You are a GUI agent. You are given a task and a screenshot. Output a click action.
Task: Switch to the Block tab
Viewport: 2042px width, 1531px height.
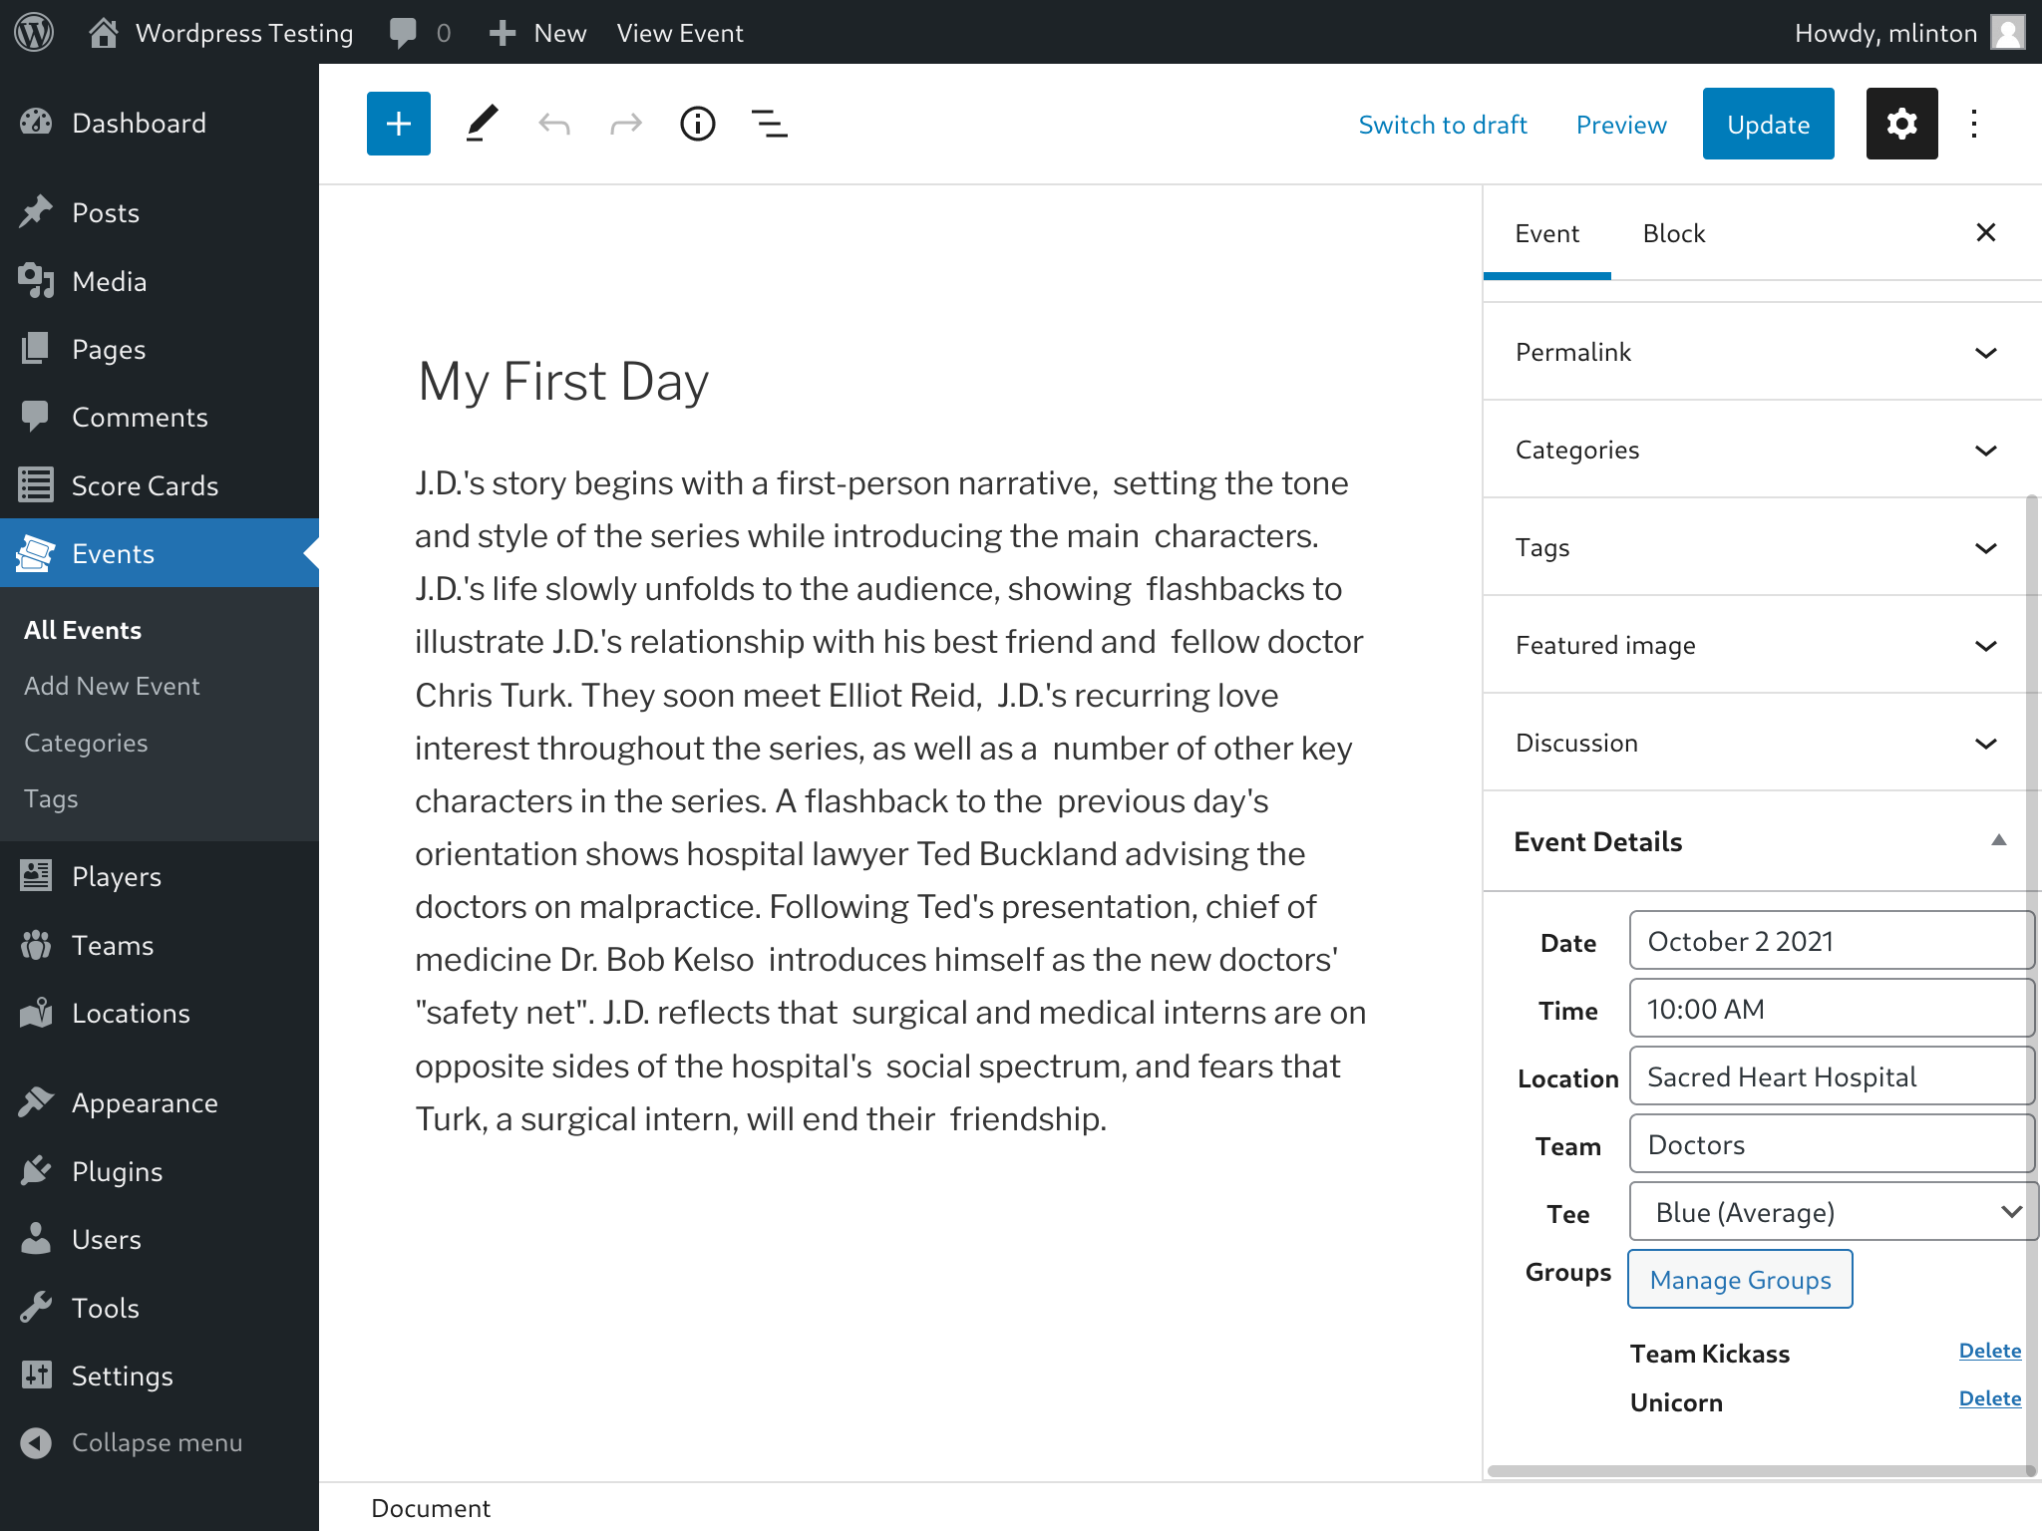(x=1674, y=233)
